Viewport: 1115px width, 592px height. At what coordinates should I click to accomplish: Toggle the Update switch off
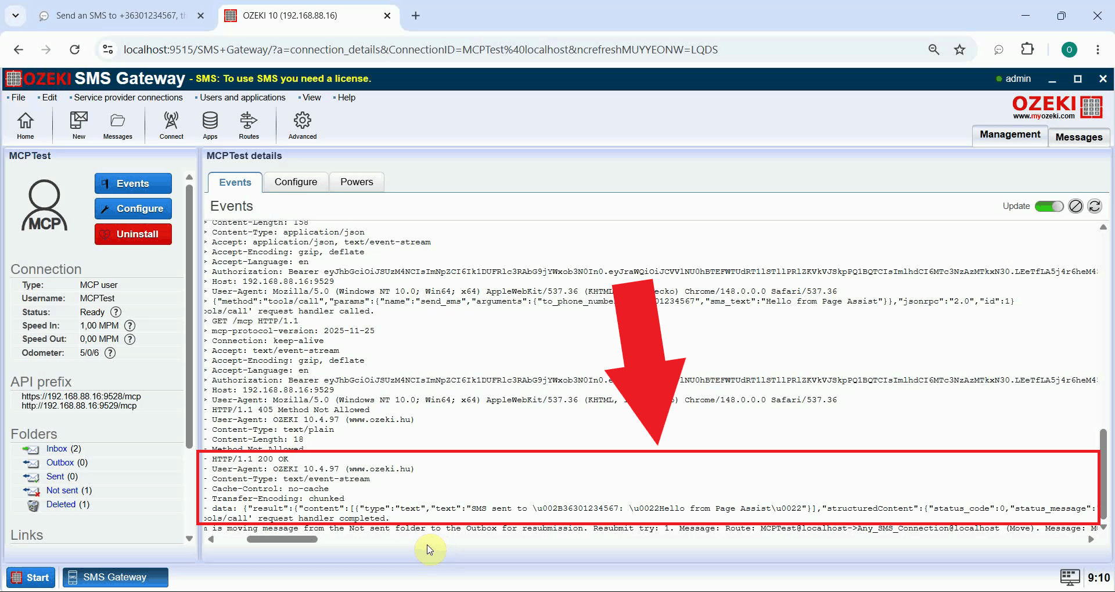(x=1049, y=206)
